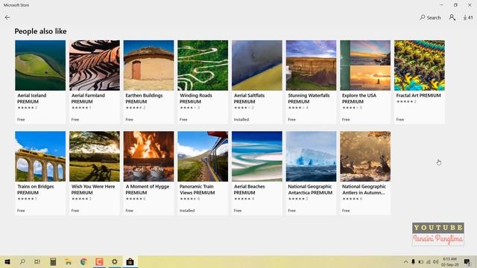Open the Calculator from the taskbar

coord(53,261)
